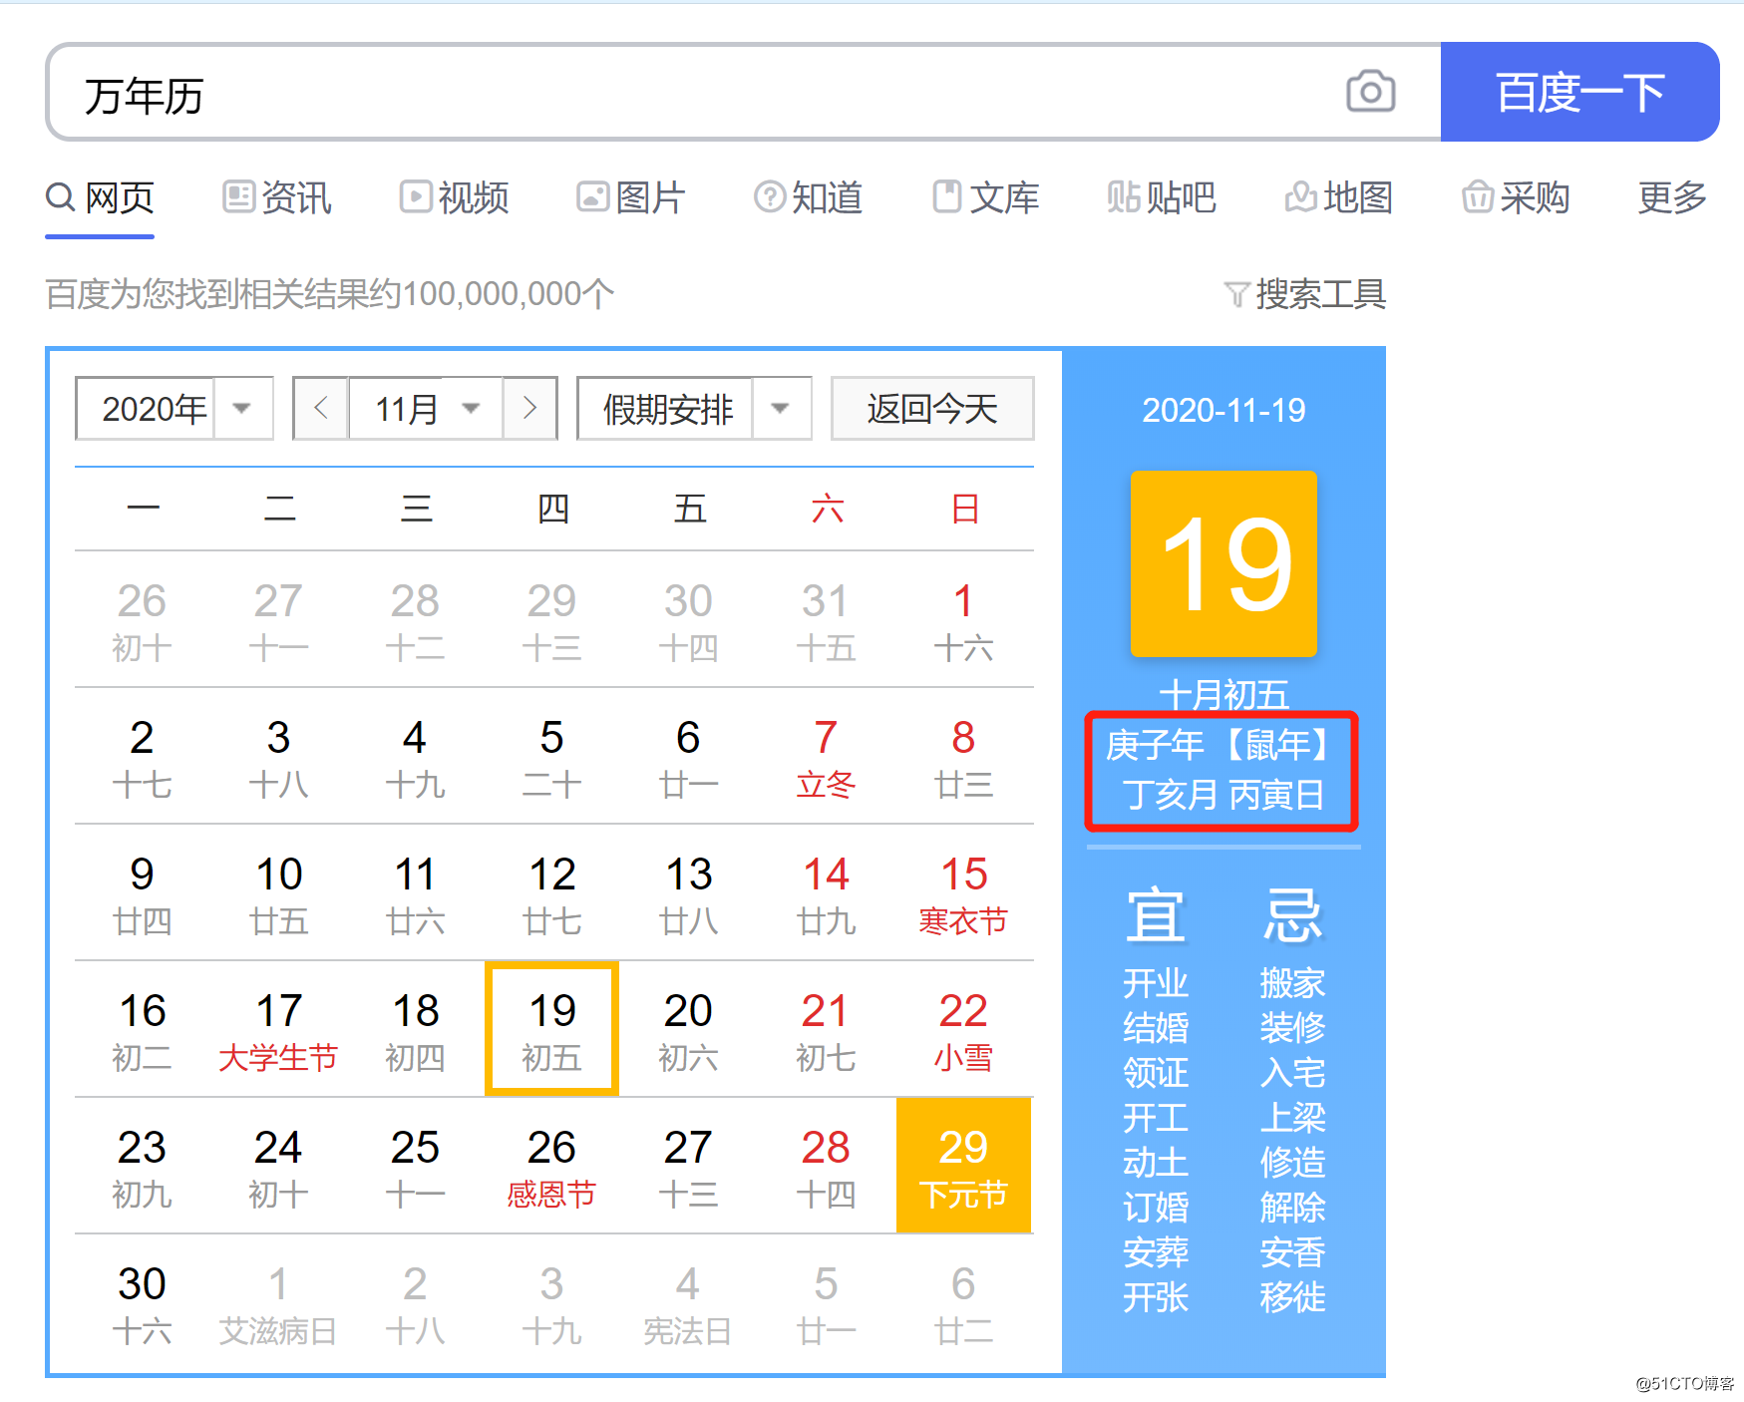Image resolution: width=1744 pixels, height=1402 pixels.
Task: Click 移徙 in the 忌 list
Action: (1292, 1296)
